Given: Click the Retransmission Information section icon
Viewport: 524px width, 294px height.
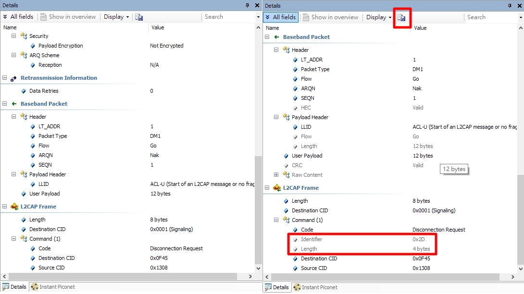Looking at the screenshot, I should [13, 78].
